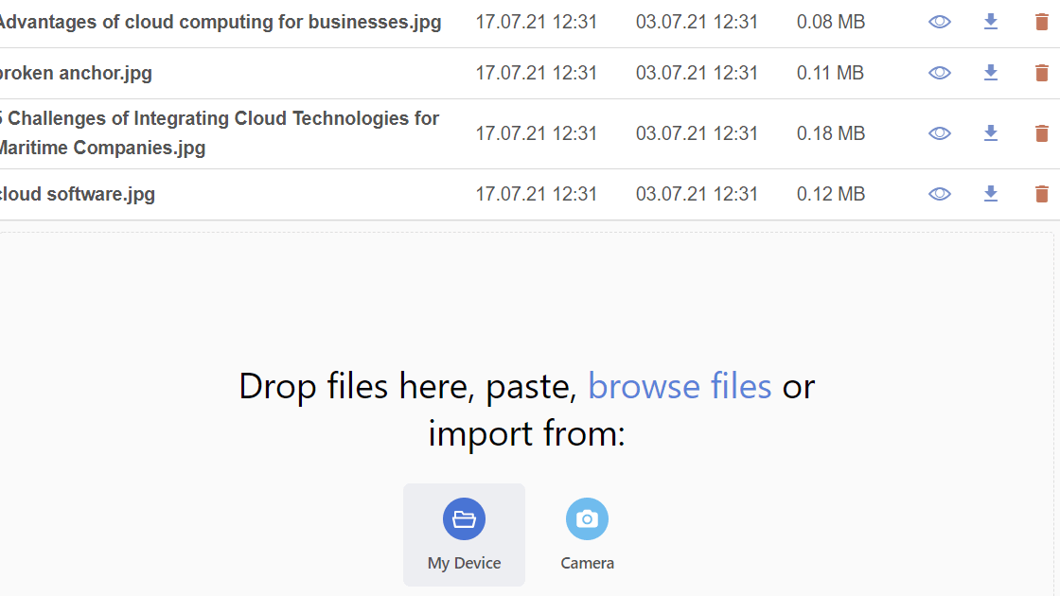Click the Camera button label
Image resolution: width=1060 pixels, height=596 pixels.
[587, 562]
